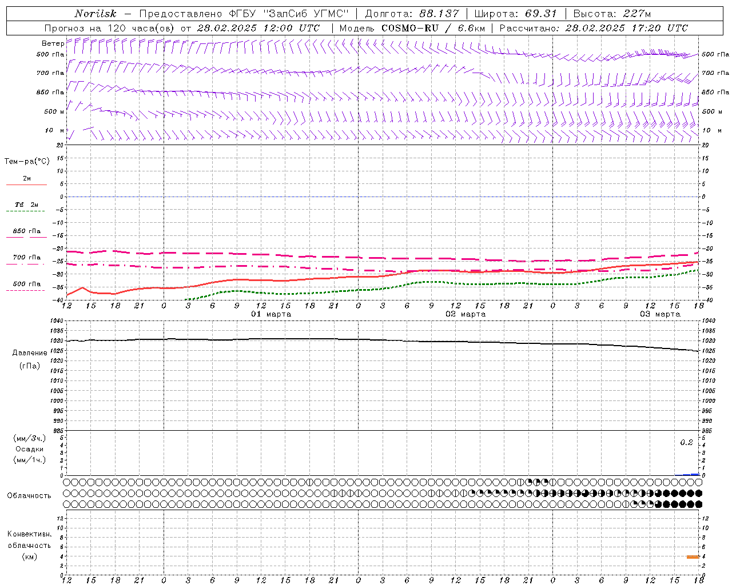Click the orange convective cloud bar
The width and height of the screenshot is (732, 585).
(693, 556)
